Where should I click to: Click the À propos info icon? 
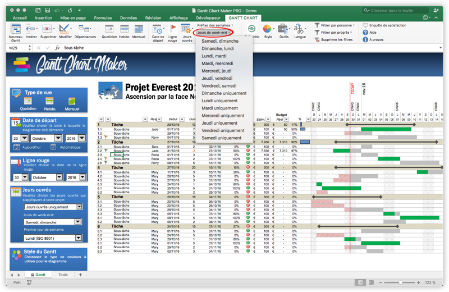[x=365, y=39]
